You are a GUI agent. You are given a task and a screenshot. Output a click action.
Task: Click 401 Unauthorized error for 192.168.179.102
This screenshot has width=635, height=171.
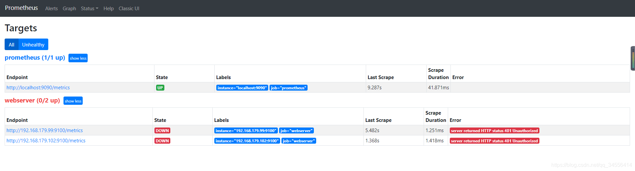click(x=494, y=141)
